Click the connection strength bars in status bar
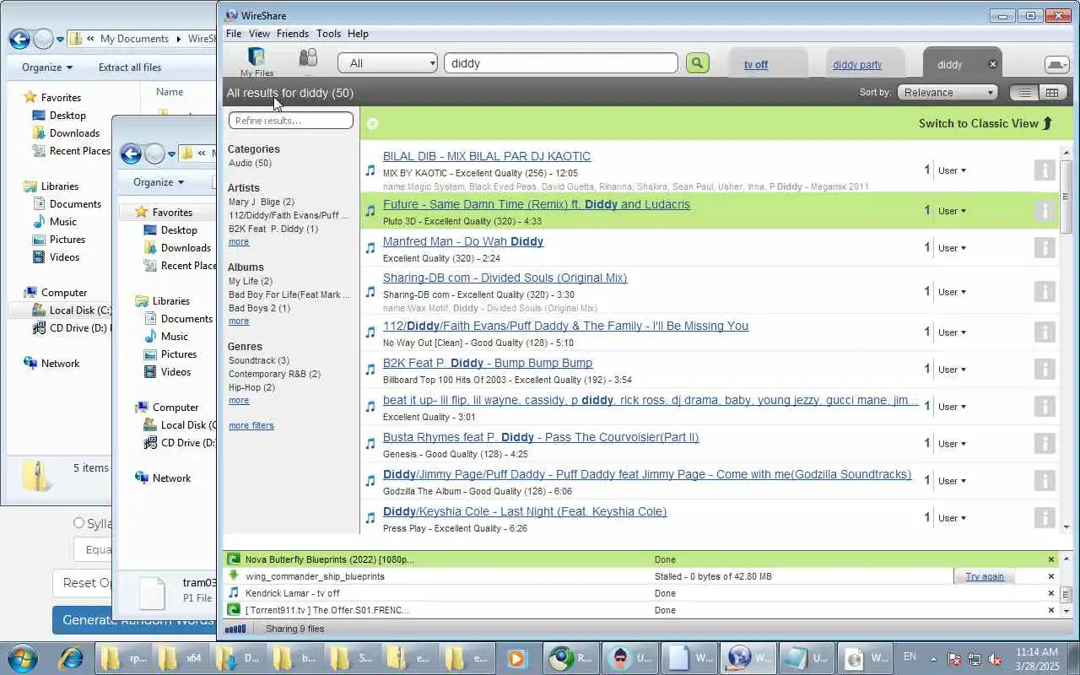The height and width of the screenshot is (675, 1080). tap(235, 629)
